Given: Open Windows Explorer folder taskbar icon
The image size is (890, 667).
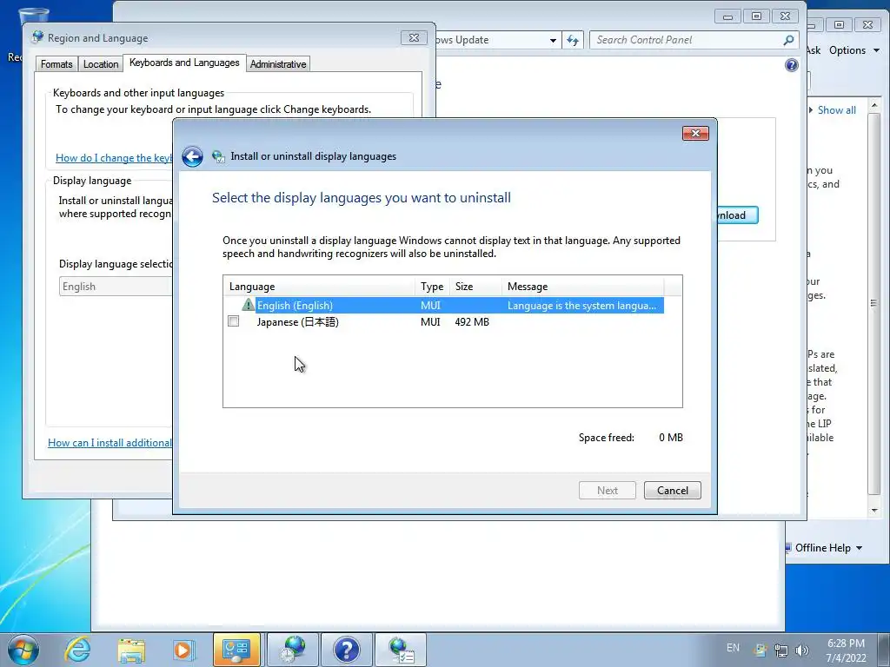Looking at the screenshot, I should [x=131, y=650].
